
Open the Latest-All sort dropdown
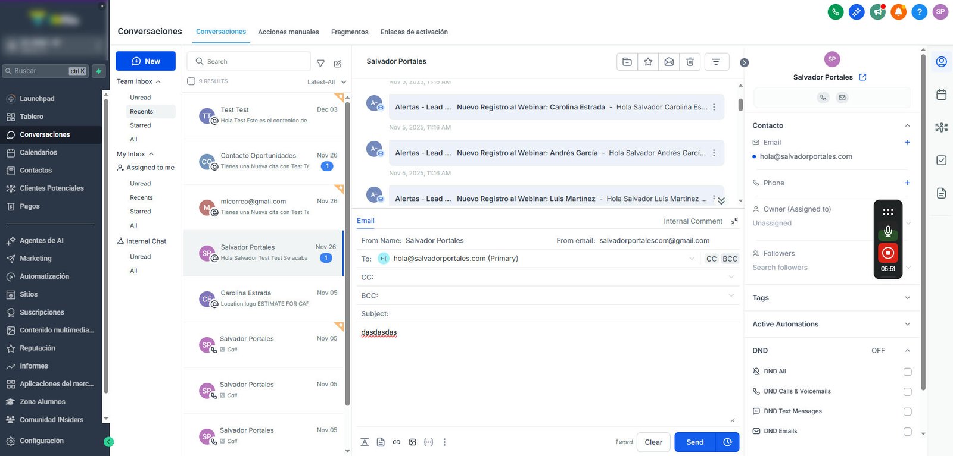pyautogui.click(x=326, y=82)
